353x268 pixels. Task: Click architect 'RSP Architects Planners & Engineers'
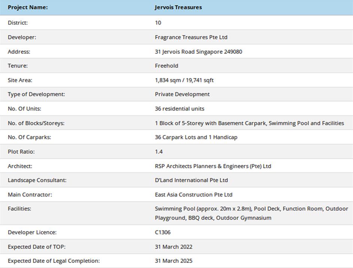tap(213, 166)
